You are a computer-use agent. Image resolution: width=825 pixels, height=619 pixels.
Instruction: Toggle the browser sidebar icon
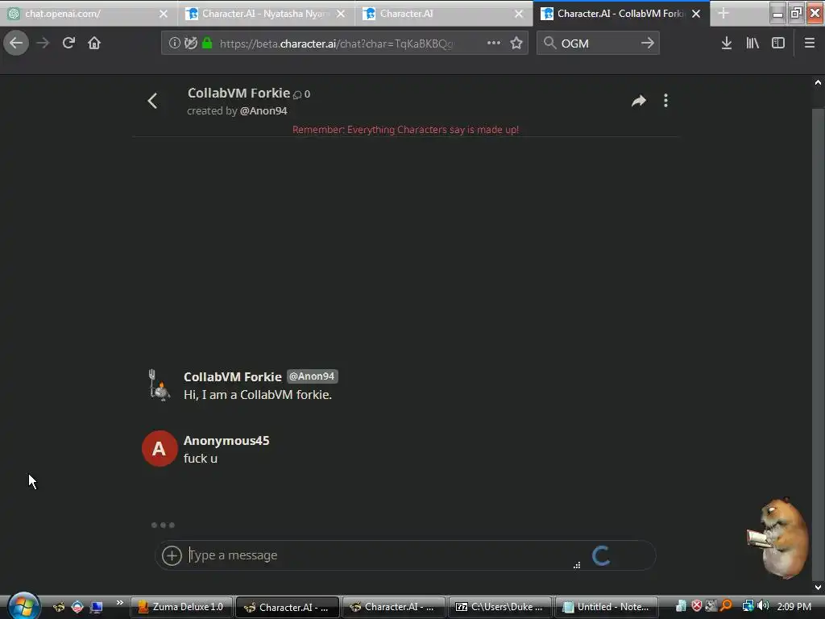[778, 44]
